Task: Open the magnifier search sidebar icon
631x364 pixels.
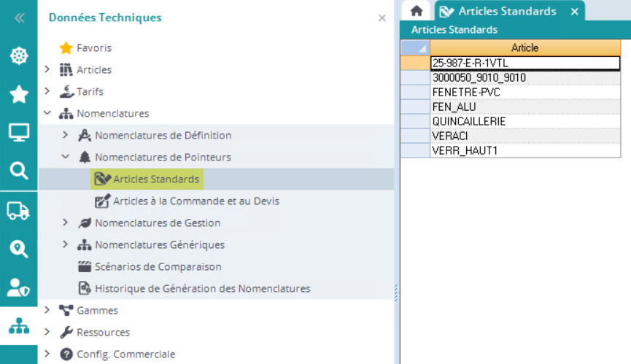Action: click(x=18, y=171)
